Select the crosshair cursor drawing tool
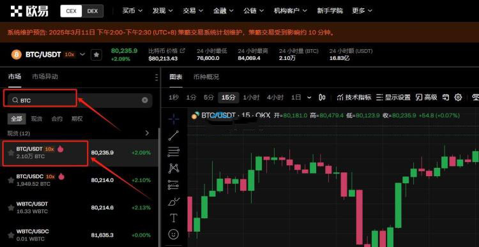The height and width of the screenshot is (247, 479). click(174, 119)
